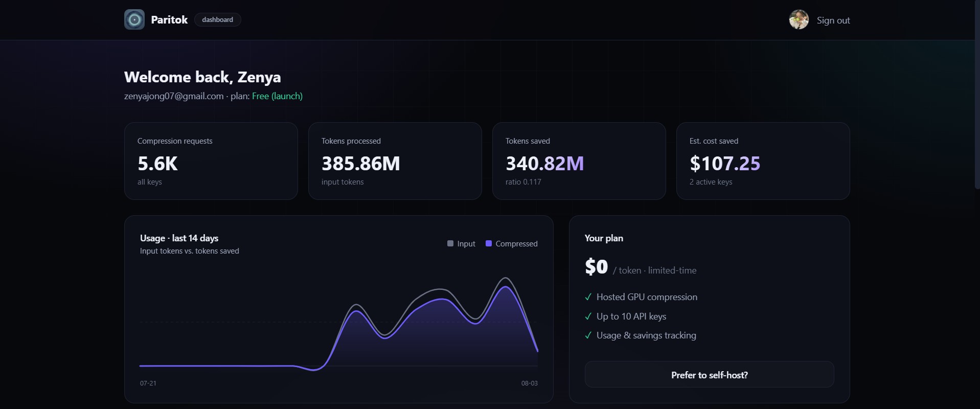The height and width of the screenshot is (409, 980).
Task: Click the Your plan heading
Action: [604, 238]
